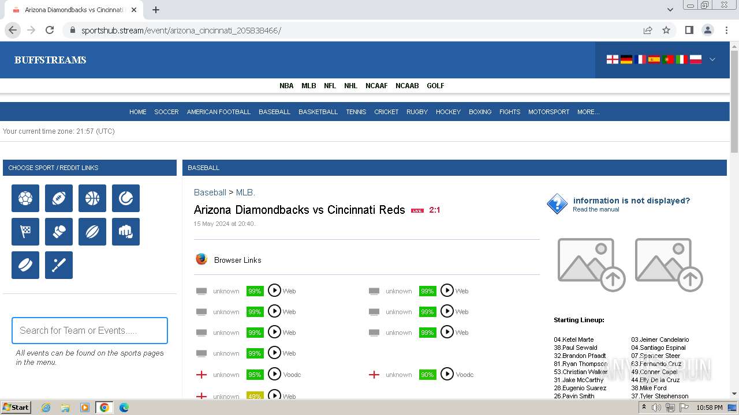Click the browser address bar URL
Viewport: 739px width, 415px height.
[x=181, y=30]
